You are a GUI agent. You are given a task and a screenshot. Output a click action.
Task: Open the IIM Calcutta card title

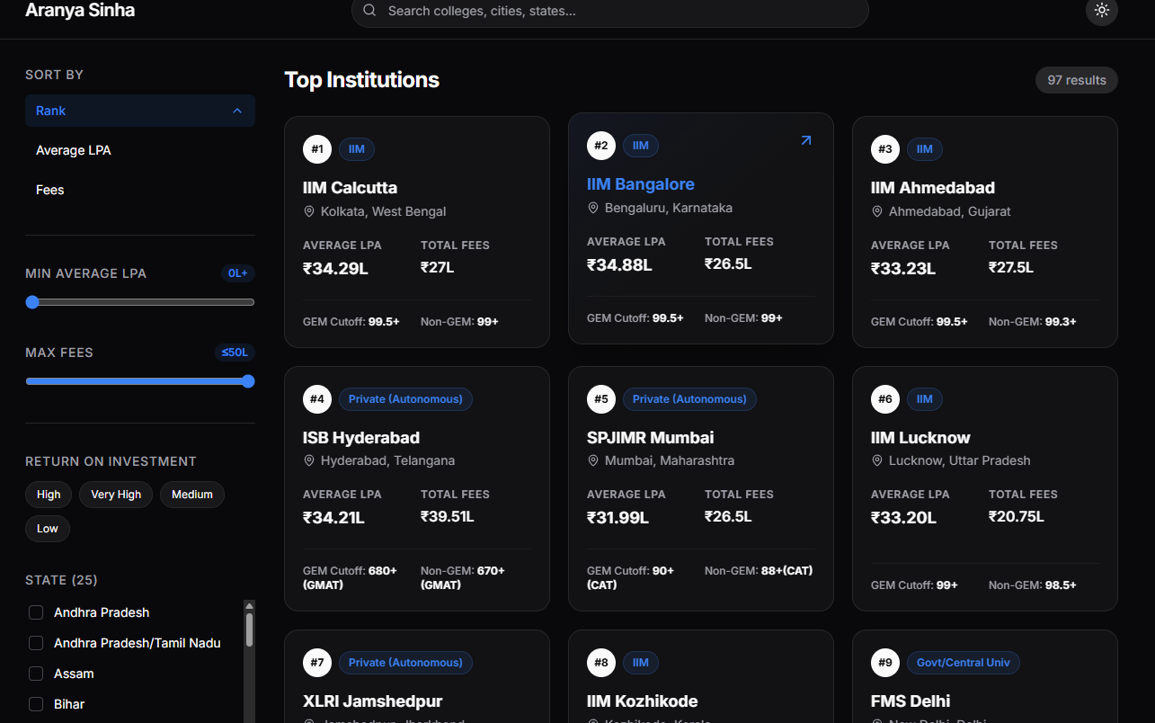pos(350,188)
